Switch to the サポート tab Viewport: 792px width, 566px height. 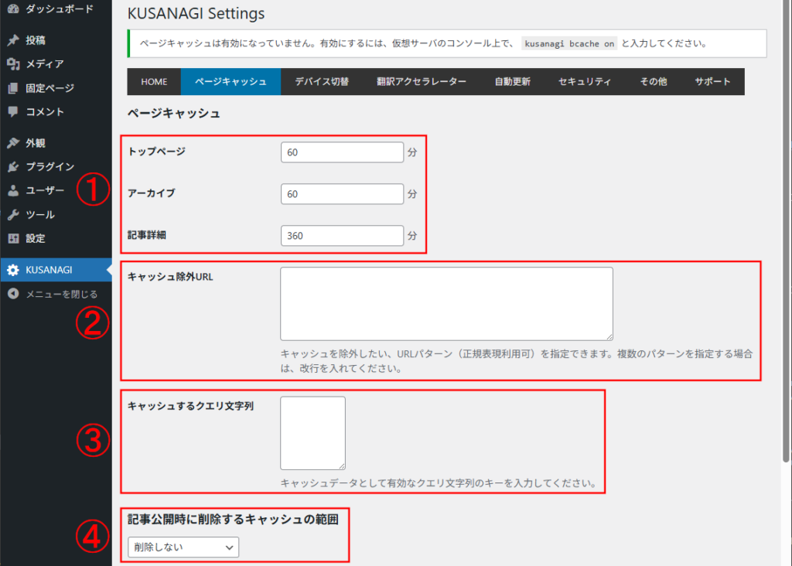click(x=712, y=81)
